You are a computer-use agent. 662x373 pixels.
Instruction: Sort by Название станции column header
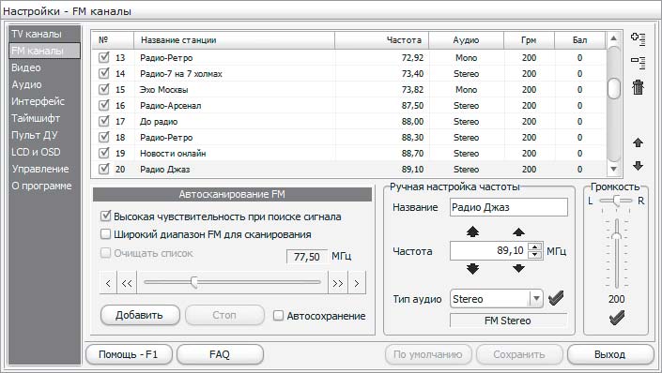click(235, 40)
